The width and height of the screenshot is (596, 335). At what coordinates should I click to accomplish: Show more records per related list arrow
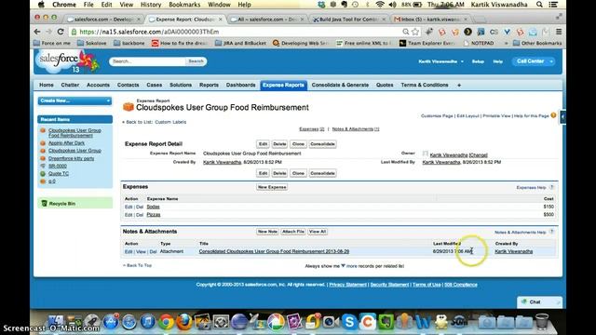[343, 266]
